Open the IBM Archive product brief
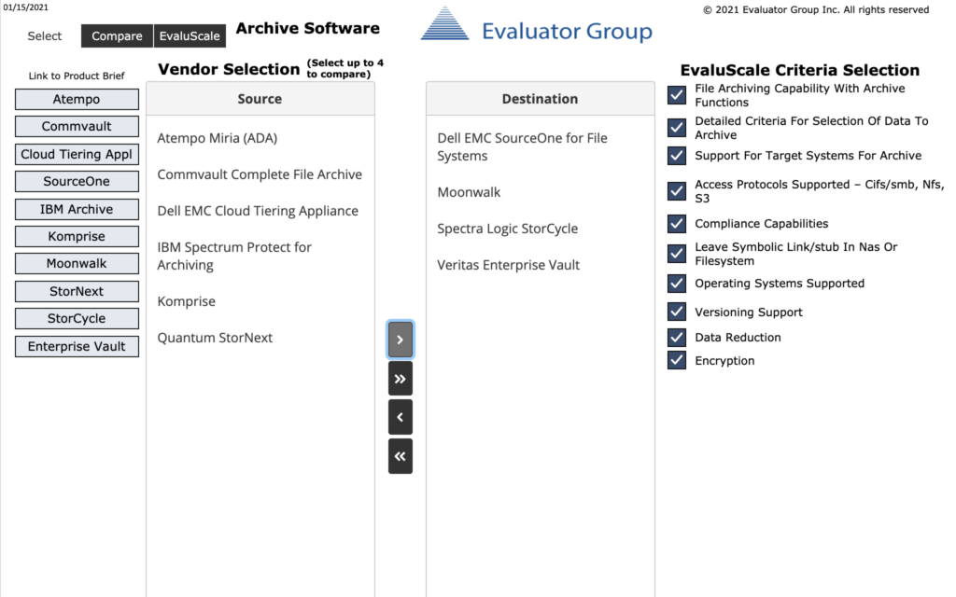Screen dimensions: 956x597 click(77, 209)
